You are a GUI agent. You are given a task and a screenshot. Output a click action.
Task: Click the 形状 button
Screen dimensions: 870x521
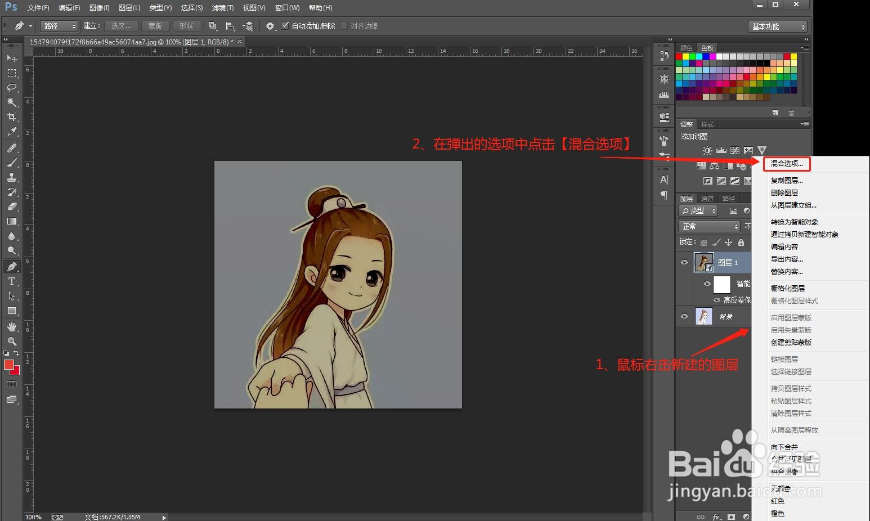point(187,26)
